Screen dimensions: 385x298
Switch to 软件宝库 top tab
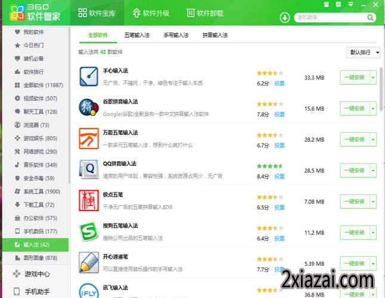pos(97,12)
